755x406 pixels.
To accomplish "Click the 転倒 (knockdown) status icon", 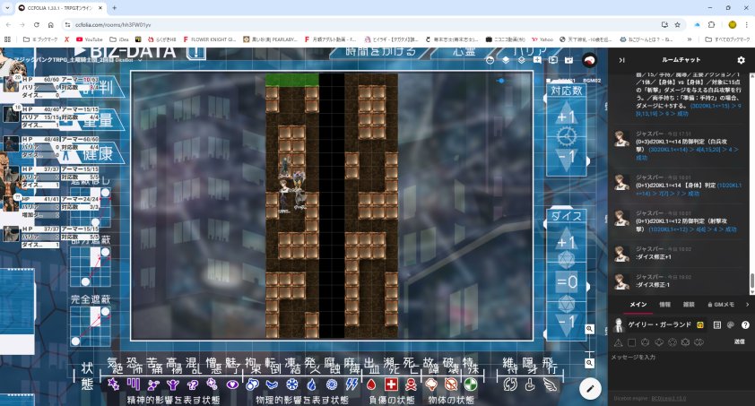I will (x=272, y=384).
